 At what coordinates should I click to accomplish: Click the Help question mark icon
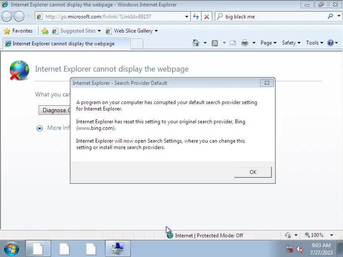tap(330, 43)
